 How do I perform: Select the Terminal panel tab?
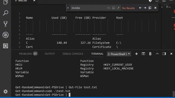click(x=97, y=54)
